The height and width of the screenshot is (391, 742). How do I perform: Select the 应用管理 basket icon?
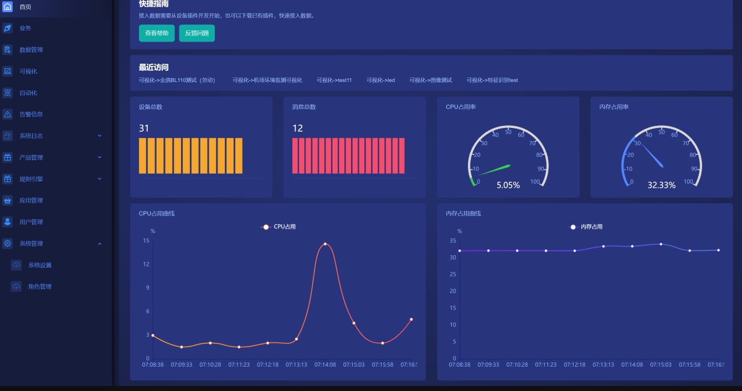(x=8, y=200)
